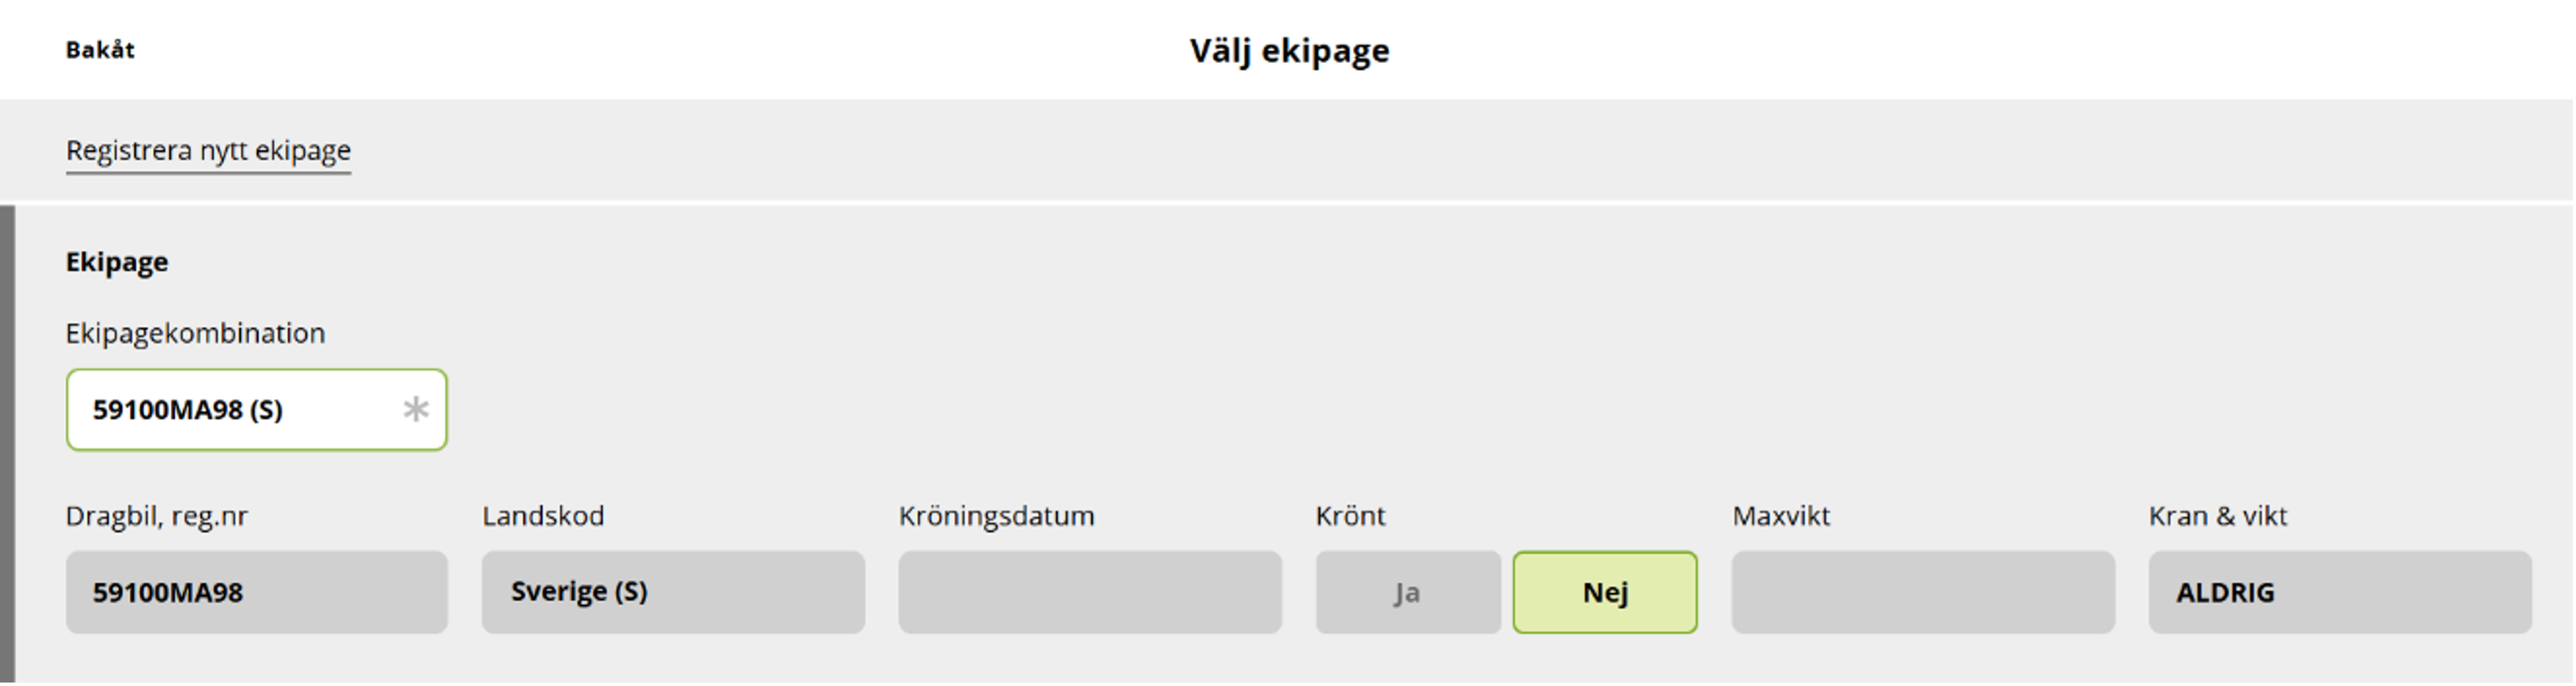The width and height of the screenshot is (2576, 686).
Task: Click the empty Maxvikt field
Action: (x=1922, y=592)
